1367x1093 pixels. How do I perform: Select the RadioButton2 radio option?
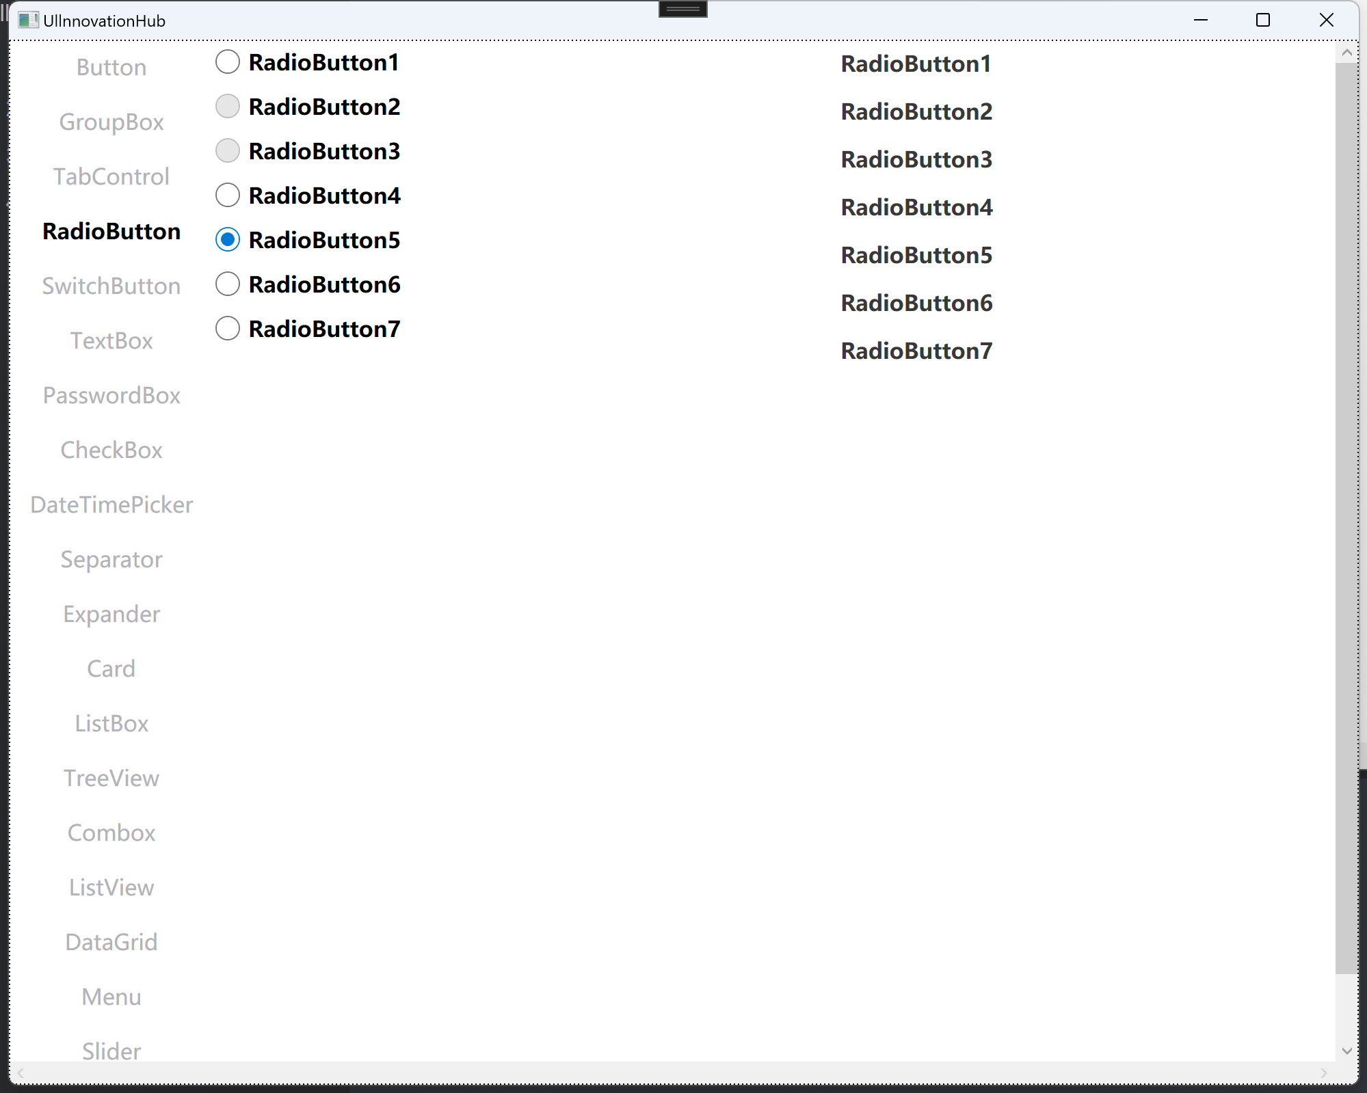click(x=308, y=107)
